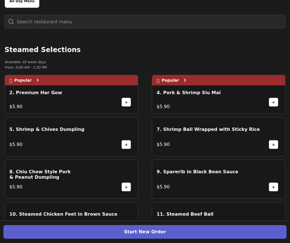Open Shrimp & Chives Dumpling details
This screenshot has width=290, height=243.
(x=47, y=129)
